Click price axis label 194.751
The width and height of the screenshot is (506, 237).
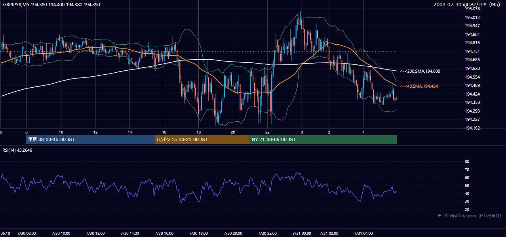point(472,51)
